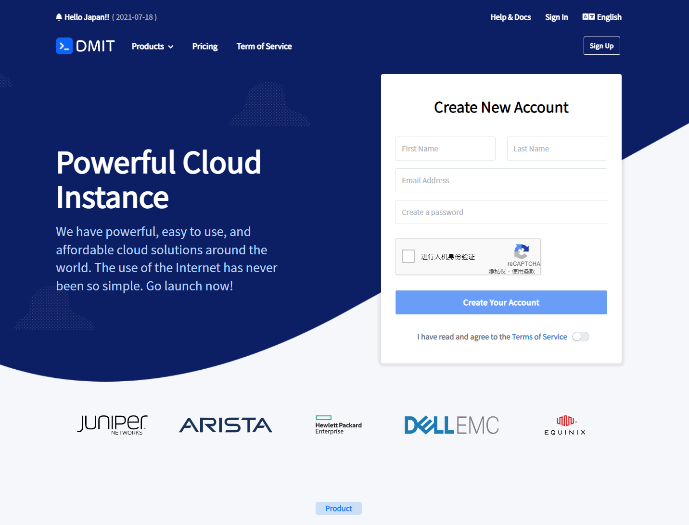
Task: Click the reCAPTCHA logo icon
Action: (522, 251)
